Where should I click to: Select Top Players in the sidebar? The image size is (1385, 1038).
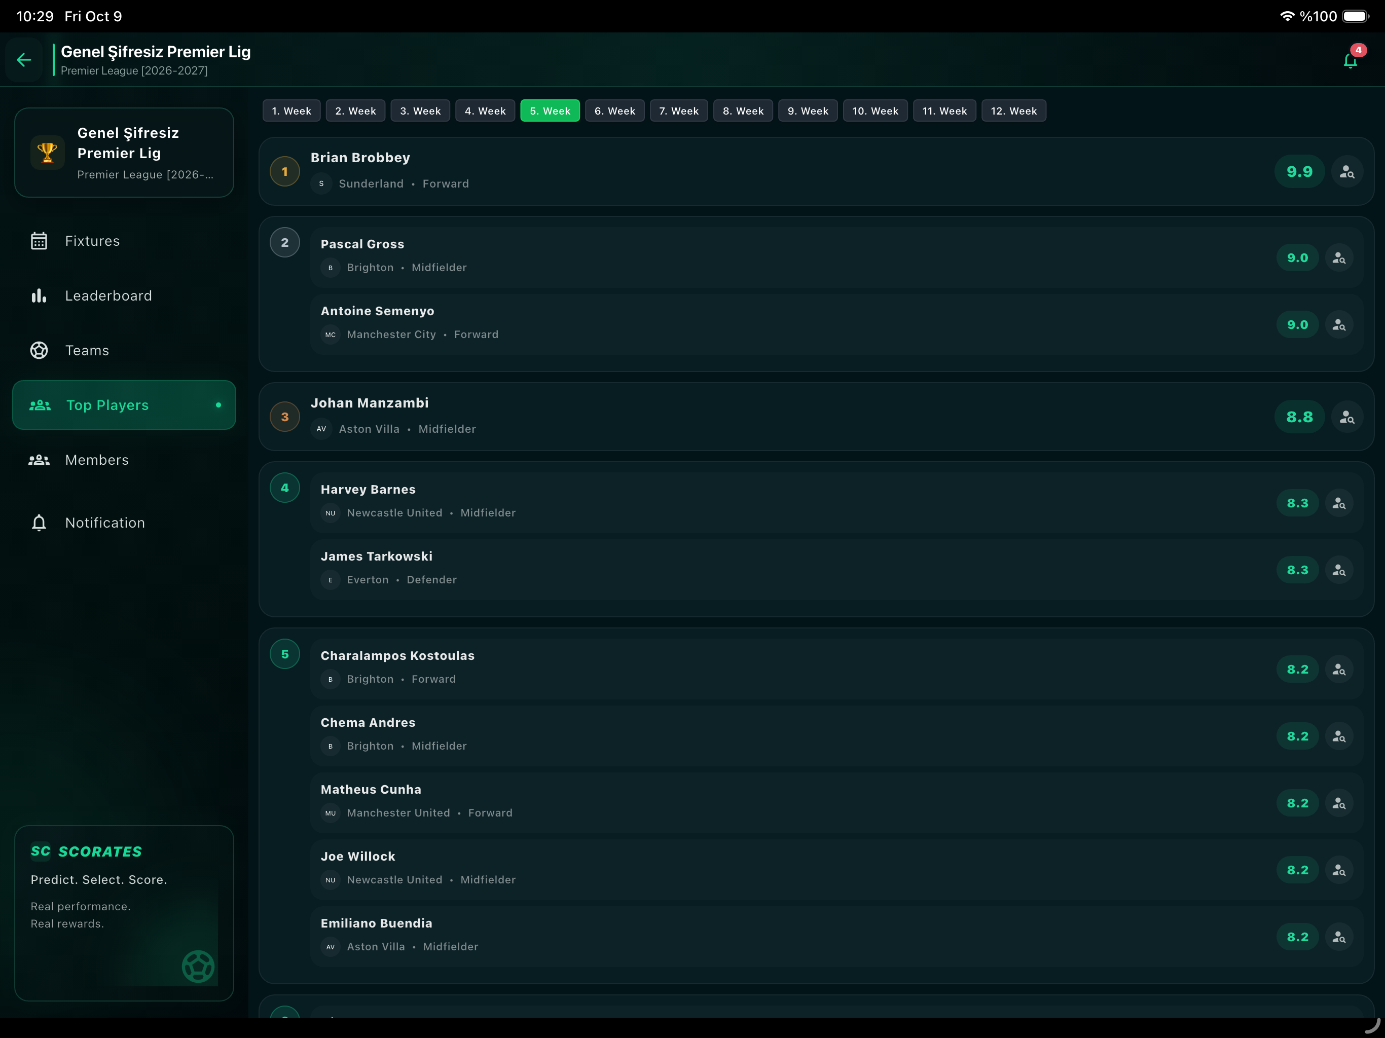point(124,405)
